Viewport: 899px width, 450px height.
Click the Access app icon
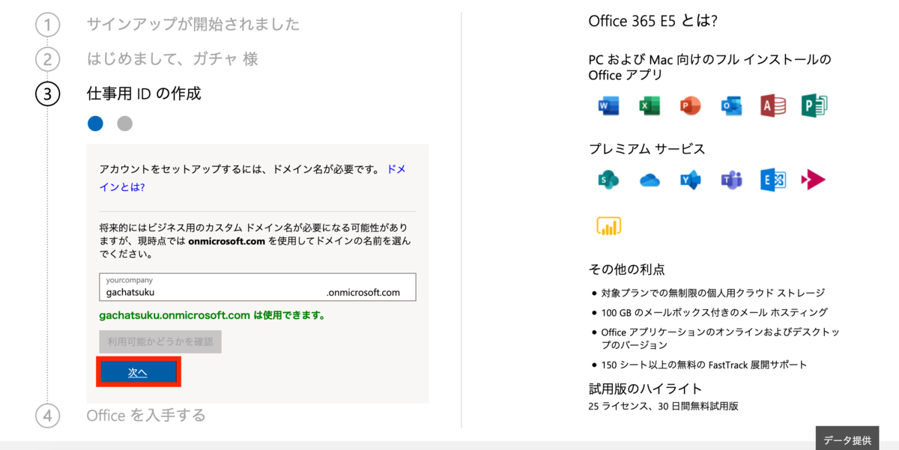772,106
